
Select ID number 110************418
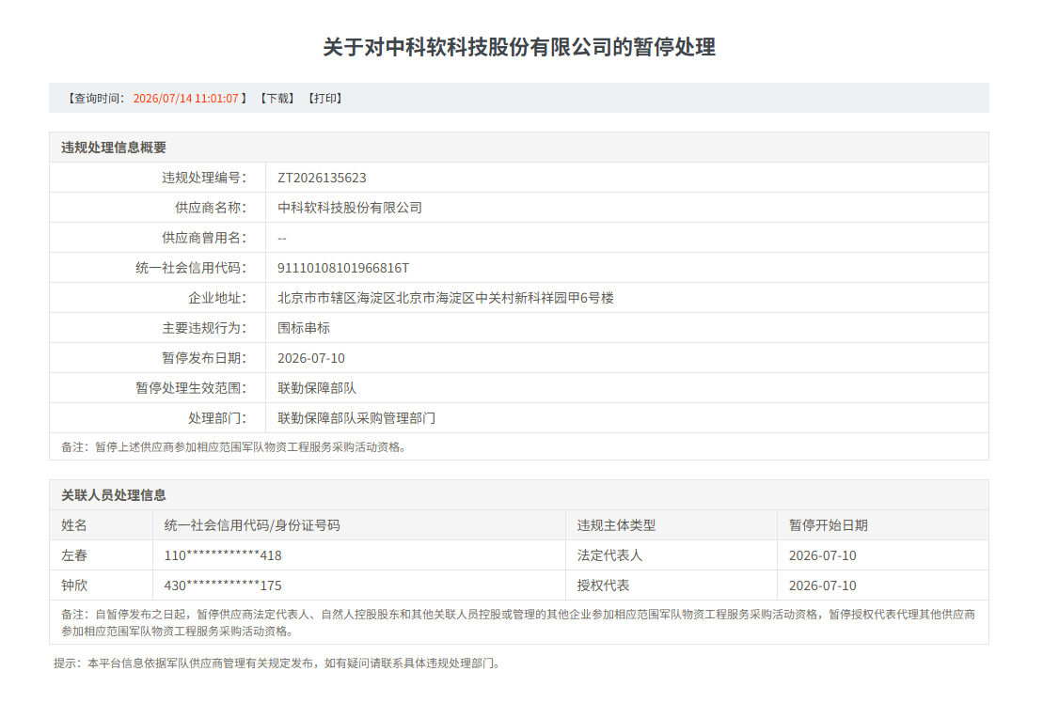223,555
